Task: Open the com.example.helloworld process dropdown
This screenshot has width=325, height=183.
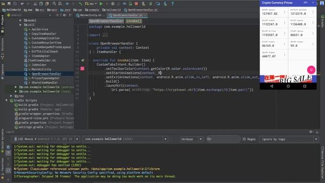Action: tap(125, 139)
